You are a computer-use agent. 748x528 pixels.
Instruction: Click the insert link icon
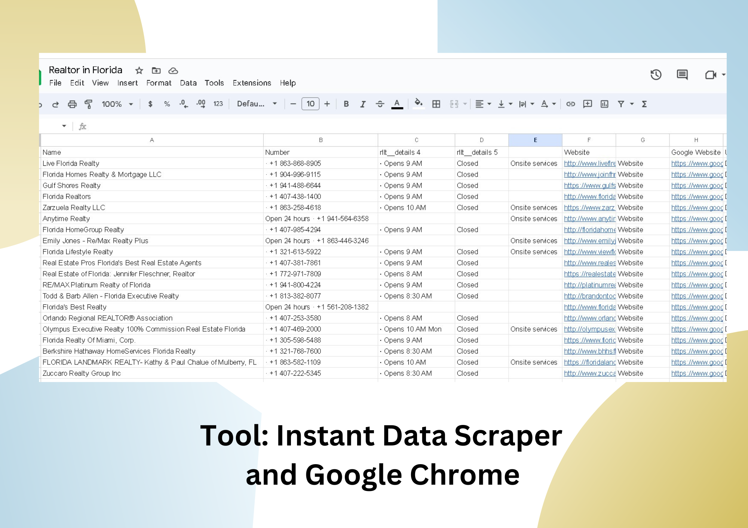[570, 104]
